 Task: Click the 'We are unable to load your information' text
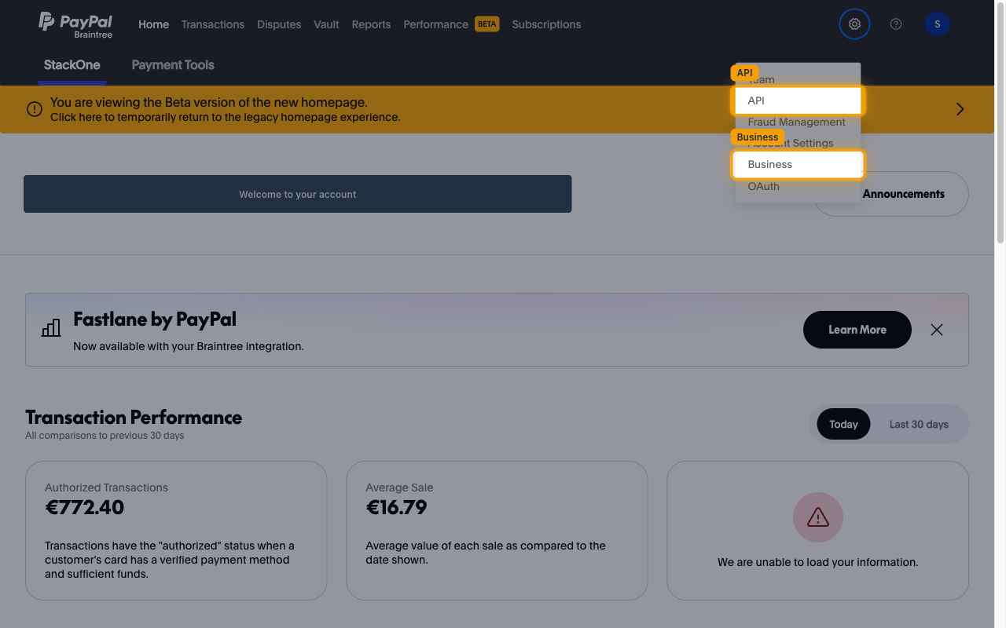818,562
